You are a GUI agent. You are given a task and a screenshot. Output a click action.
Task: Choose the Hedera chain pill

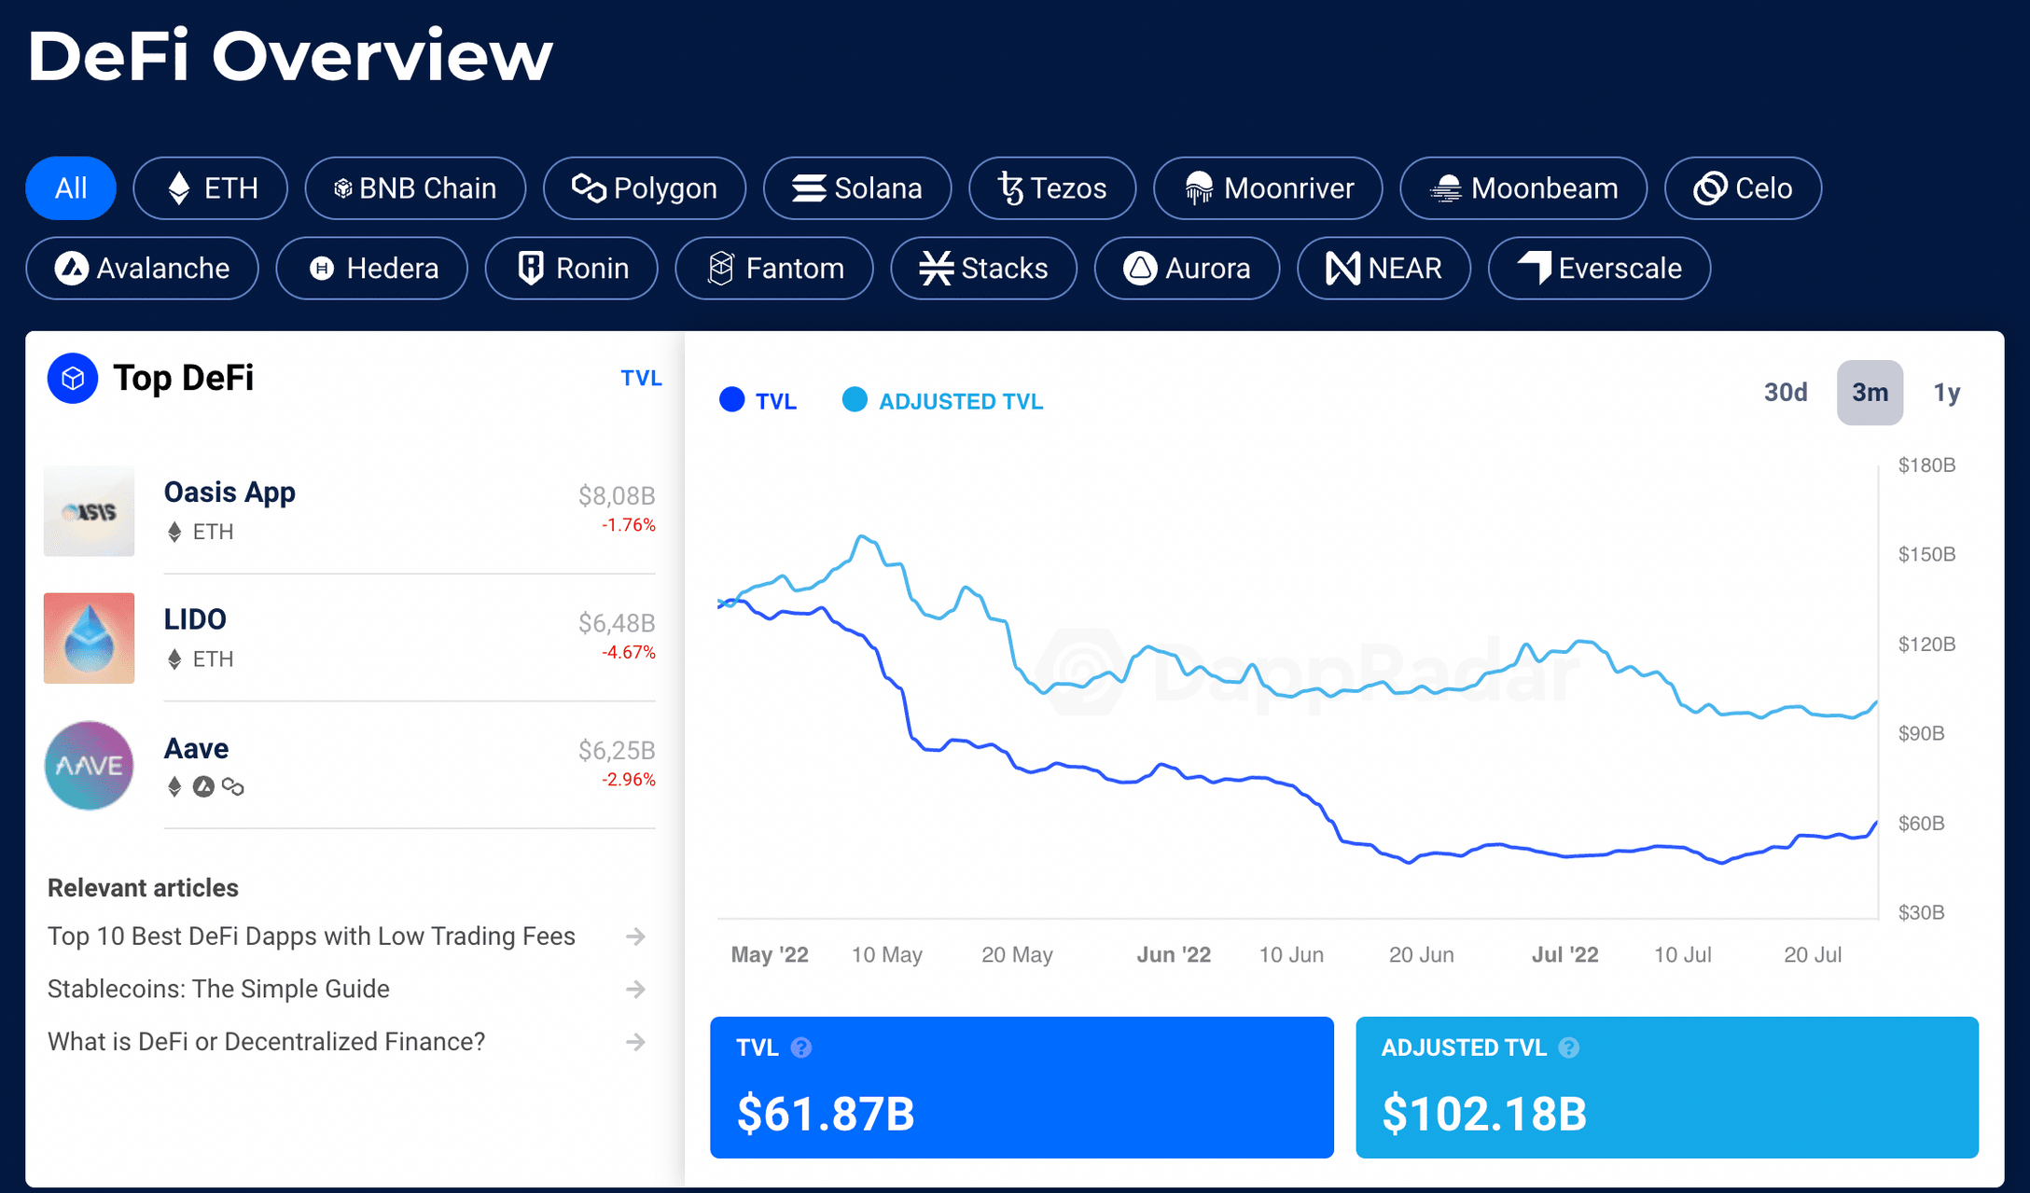click(372, 269)
